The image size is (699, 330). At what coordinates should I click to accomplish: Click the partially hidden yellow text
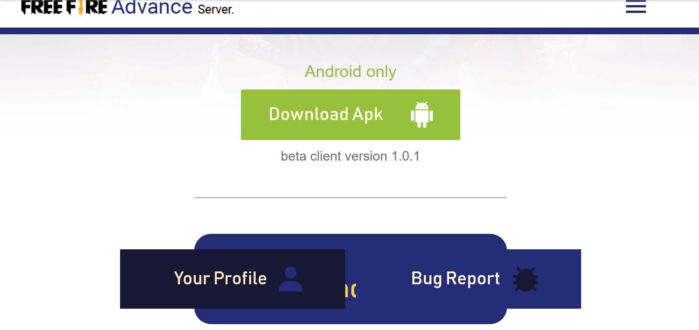tap(351, 289)
